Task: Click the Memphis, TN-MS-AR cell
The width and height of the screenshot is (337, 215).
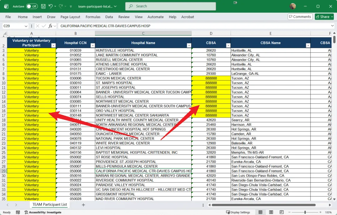Action: [x=271, y=153]
